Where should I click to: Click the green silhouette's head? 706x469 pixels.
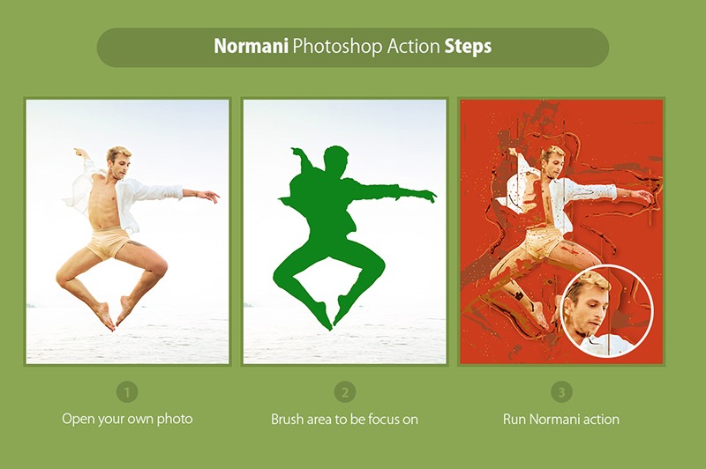(x=337, y=161)
